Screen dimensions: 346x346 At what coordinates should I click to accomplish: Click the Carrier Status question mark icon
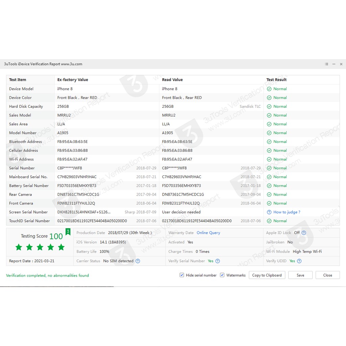138,261
